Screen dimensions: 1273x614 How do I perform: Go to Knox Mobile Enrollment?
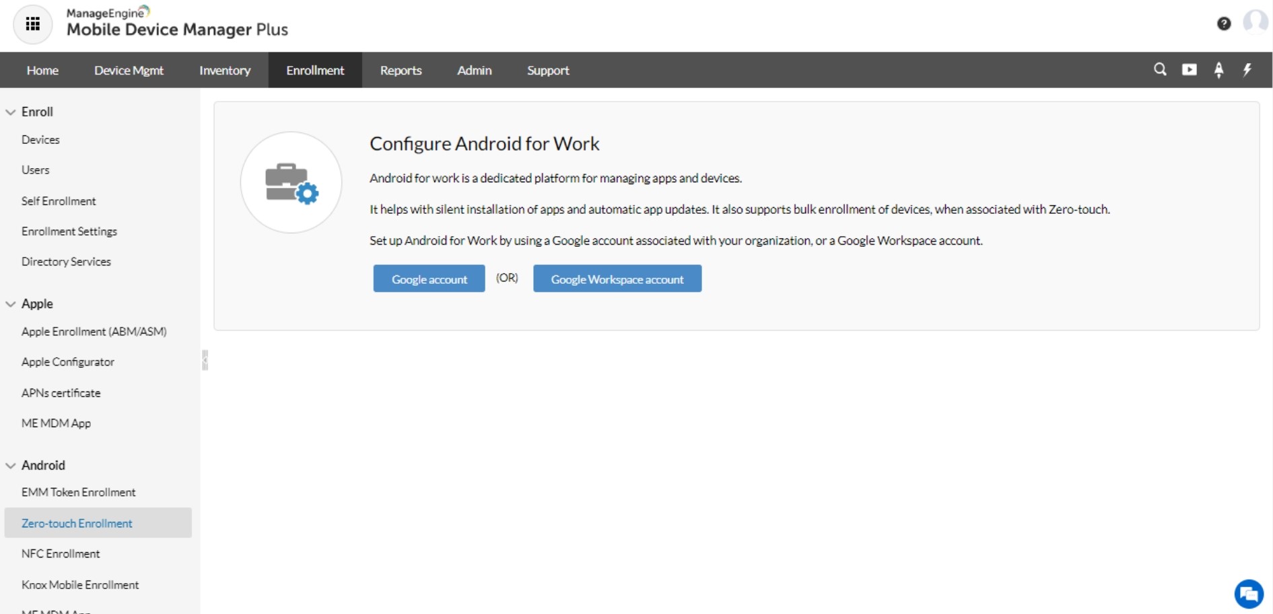[x=80, y=584]
